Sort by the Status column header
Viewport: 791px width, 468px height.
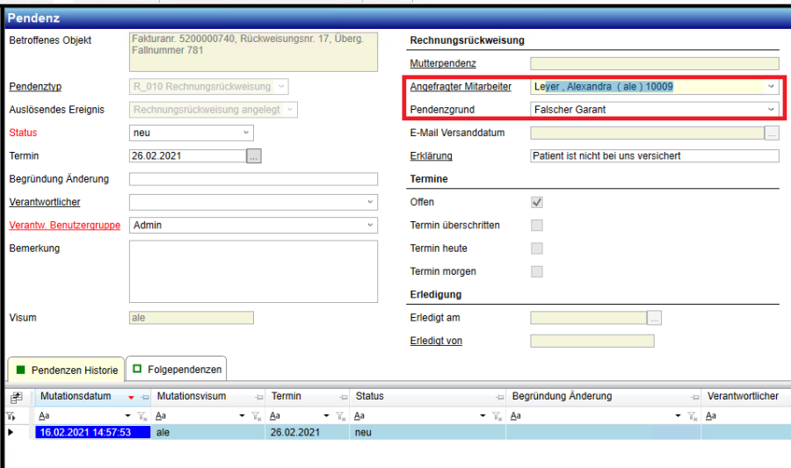pyautogui.click(x=370, y=397)
